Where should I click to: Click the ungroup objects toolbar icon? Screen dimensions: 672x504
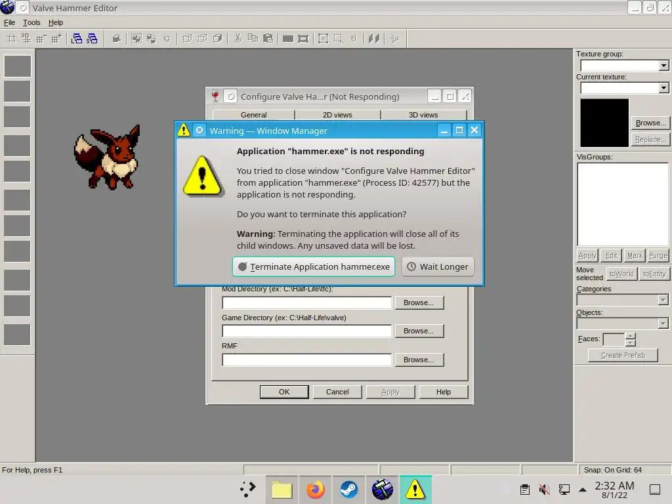(x=152, y=39)
